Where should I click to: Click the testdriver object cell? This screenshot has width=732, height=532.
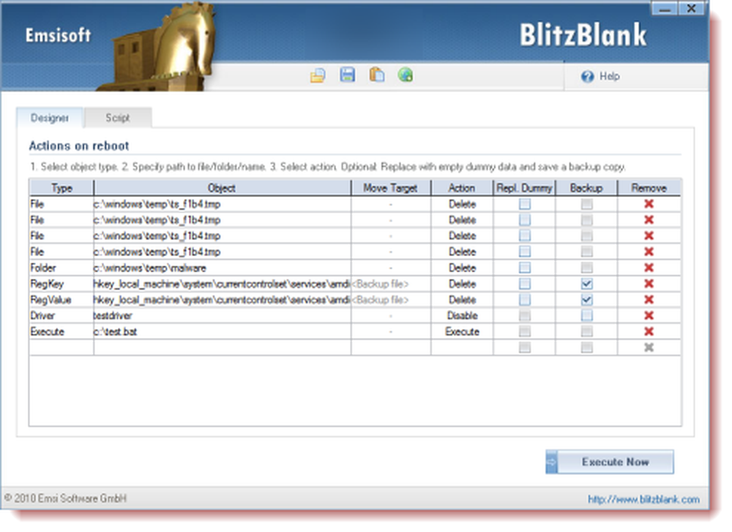[223, 315]
